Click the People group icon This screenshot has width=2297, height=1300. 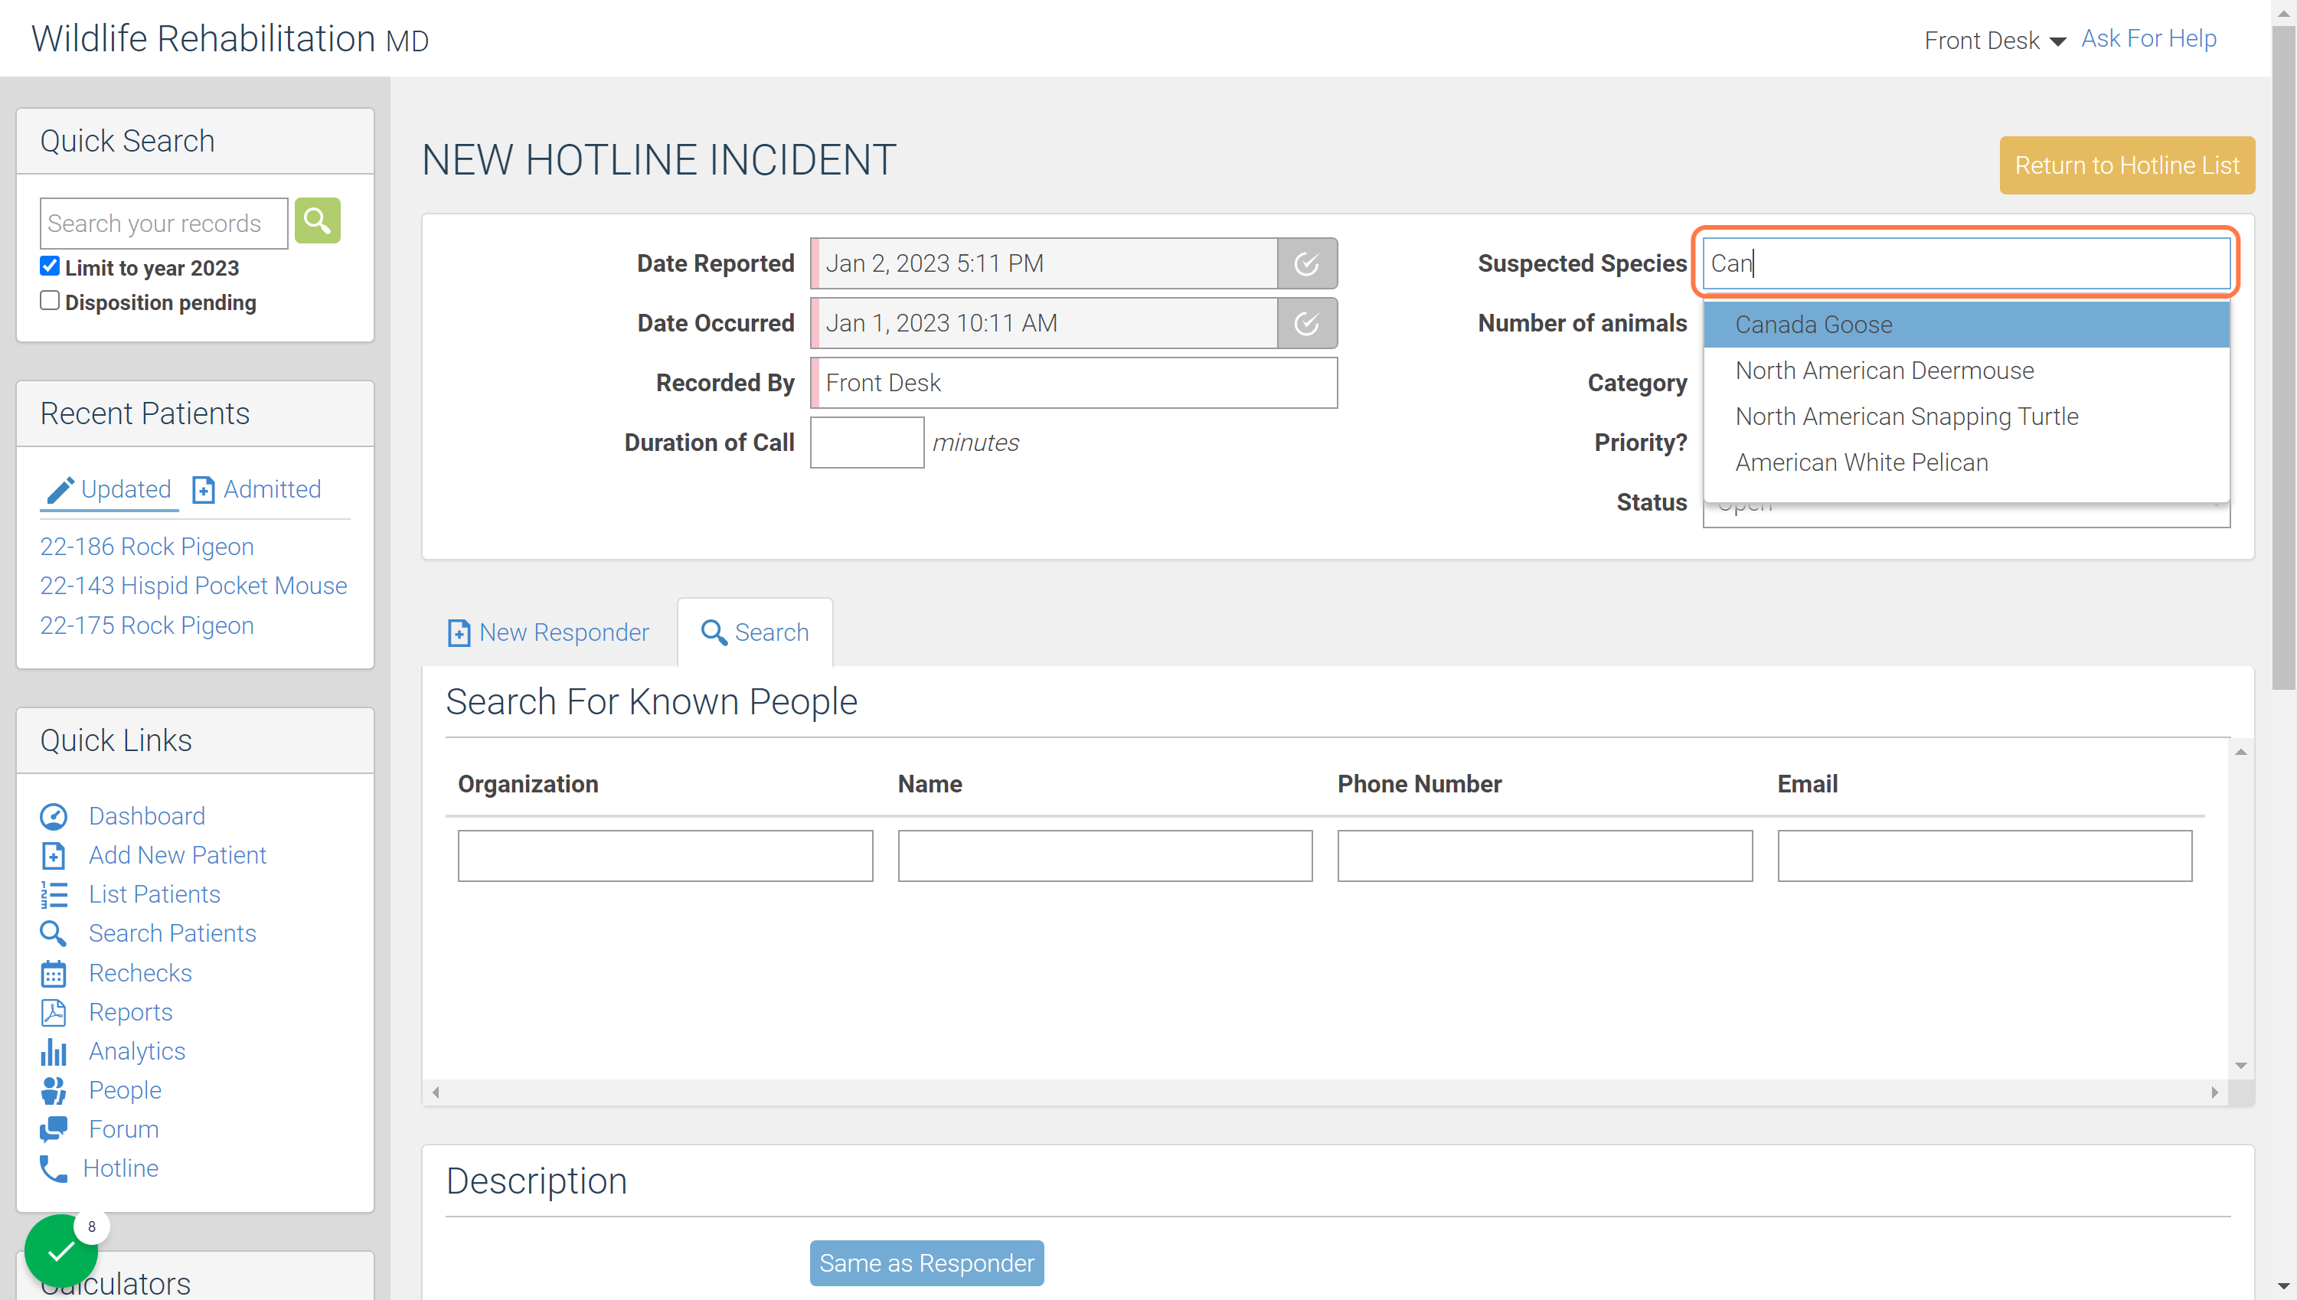54,1090
